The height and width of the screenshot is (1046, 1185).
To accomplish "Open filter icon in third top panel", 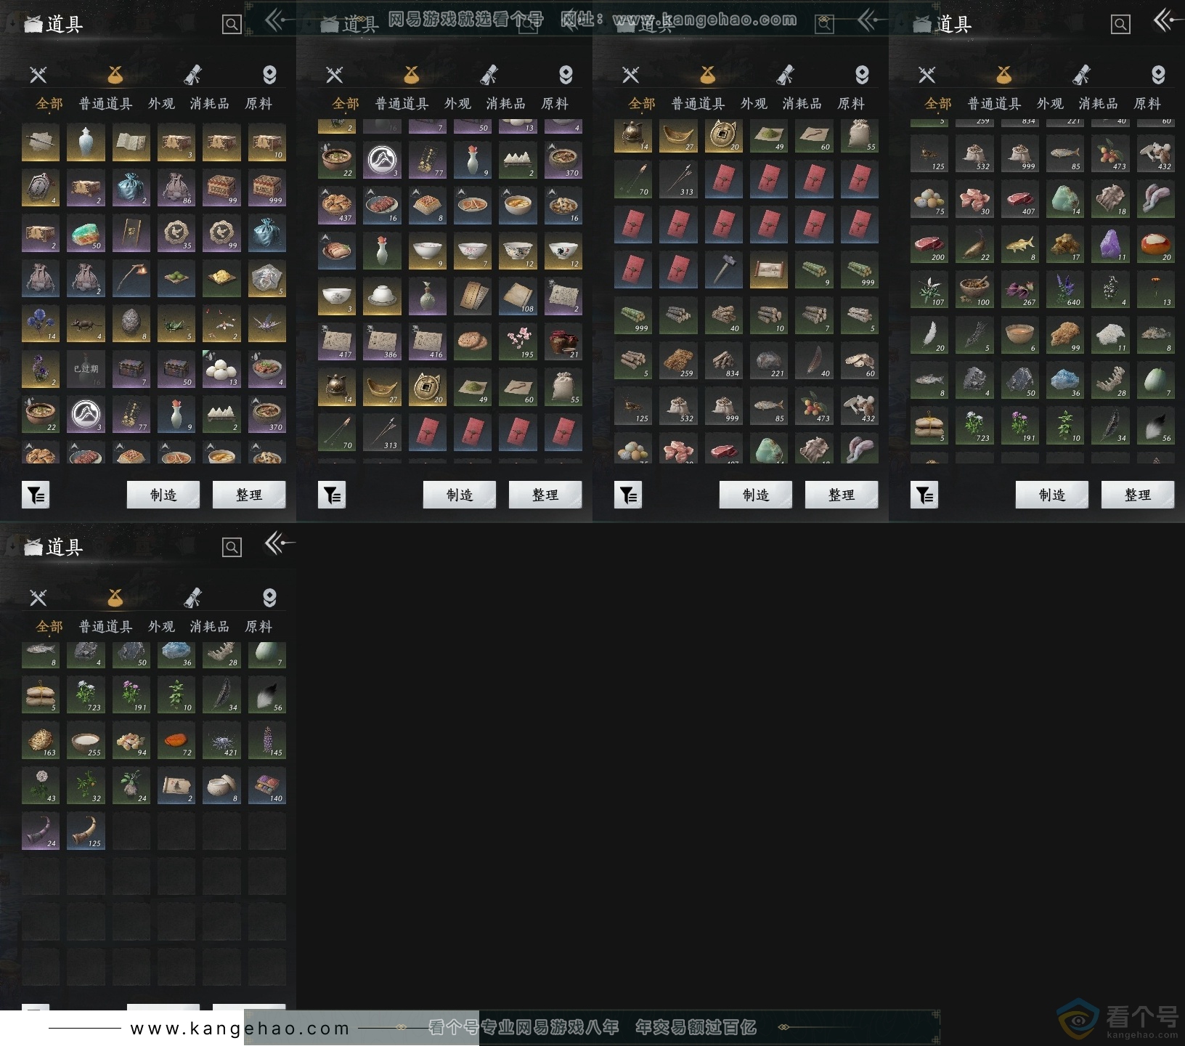I will point(628,495).
